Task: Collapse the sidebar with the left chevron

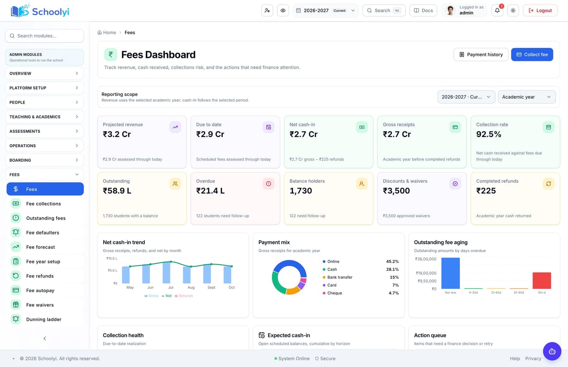Action: 45,338
